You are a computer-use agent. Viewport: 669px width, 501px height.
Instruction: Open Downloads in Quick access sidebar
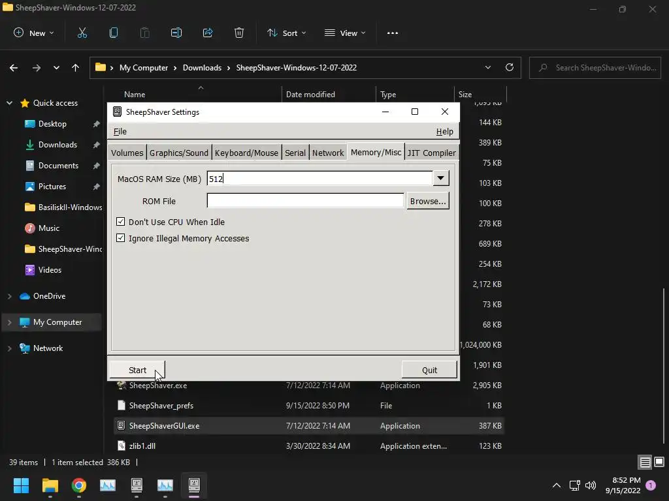(x=57, y=145)
